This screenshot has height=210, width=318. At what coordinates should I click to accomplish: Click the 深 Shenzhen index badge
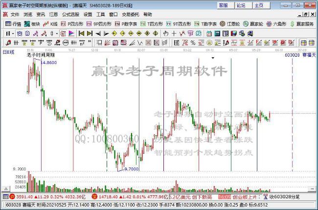tap(94, 197)
